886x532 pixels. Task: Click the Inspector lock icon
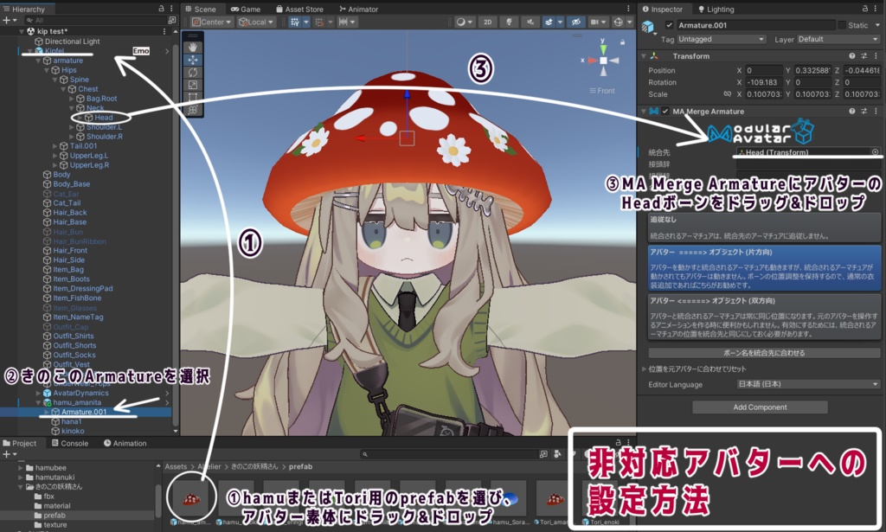pyautogui.click(x=864, y=9)
